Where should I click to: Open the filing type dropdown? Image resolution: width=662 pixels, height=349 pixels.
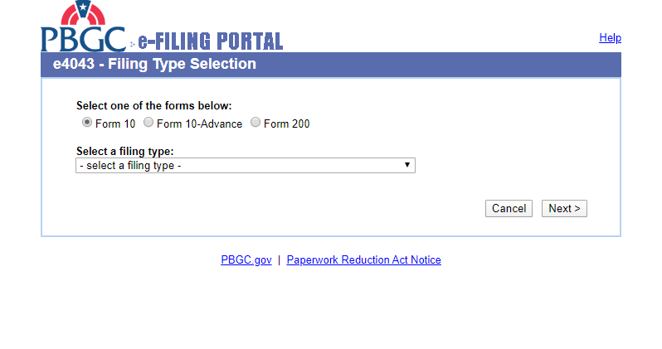coord(245,166)
